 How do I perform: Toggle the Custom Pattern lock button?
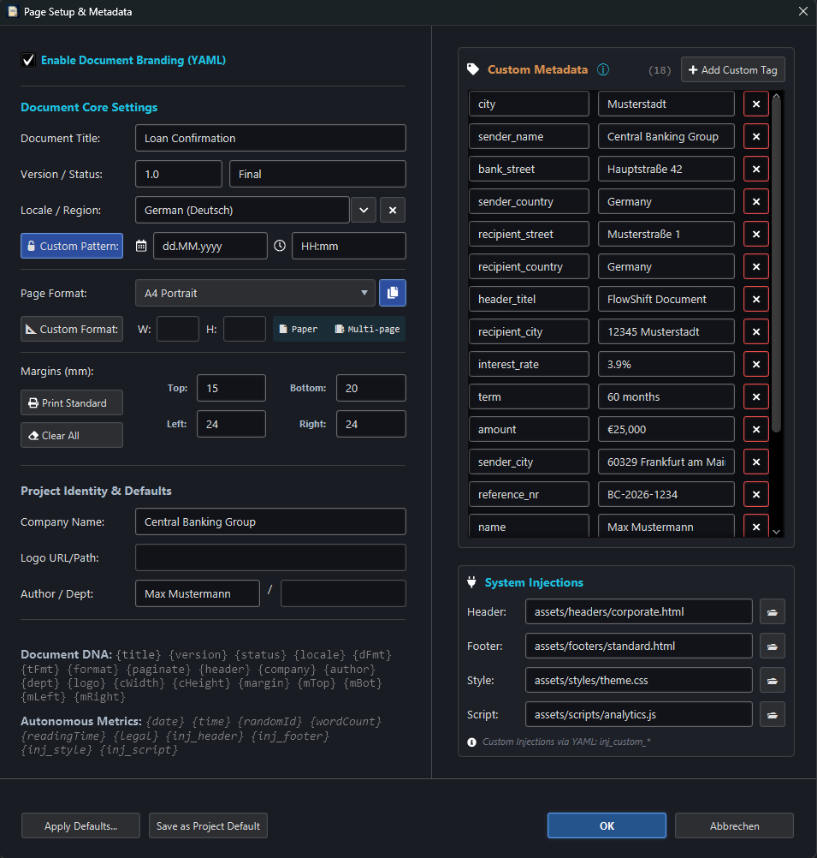coord(72,247)
